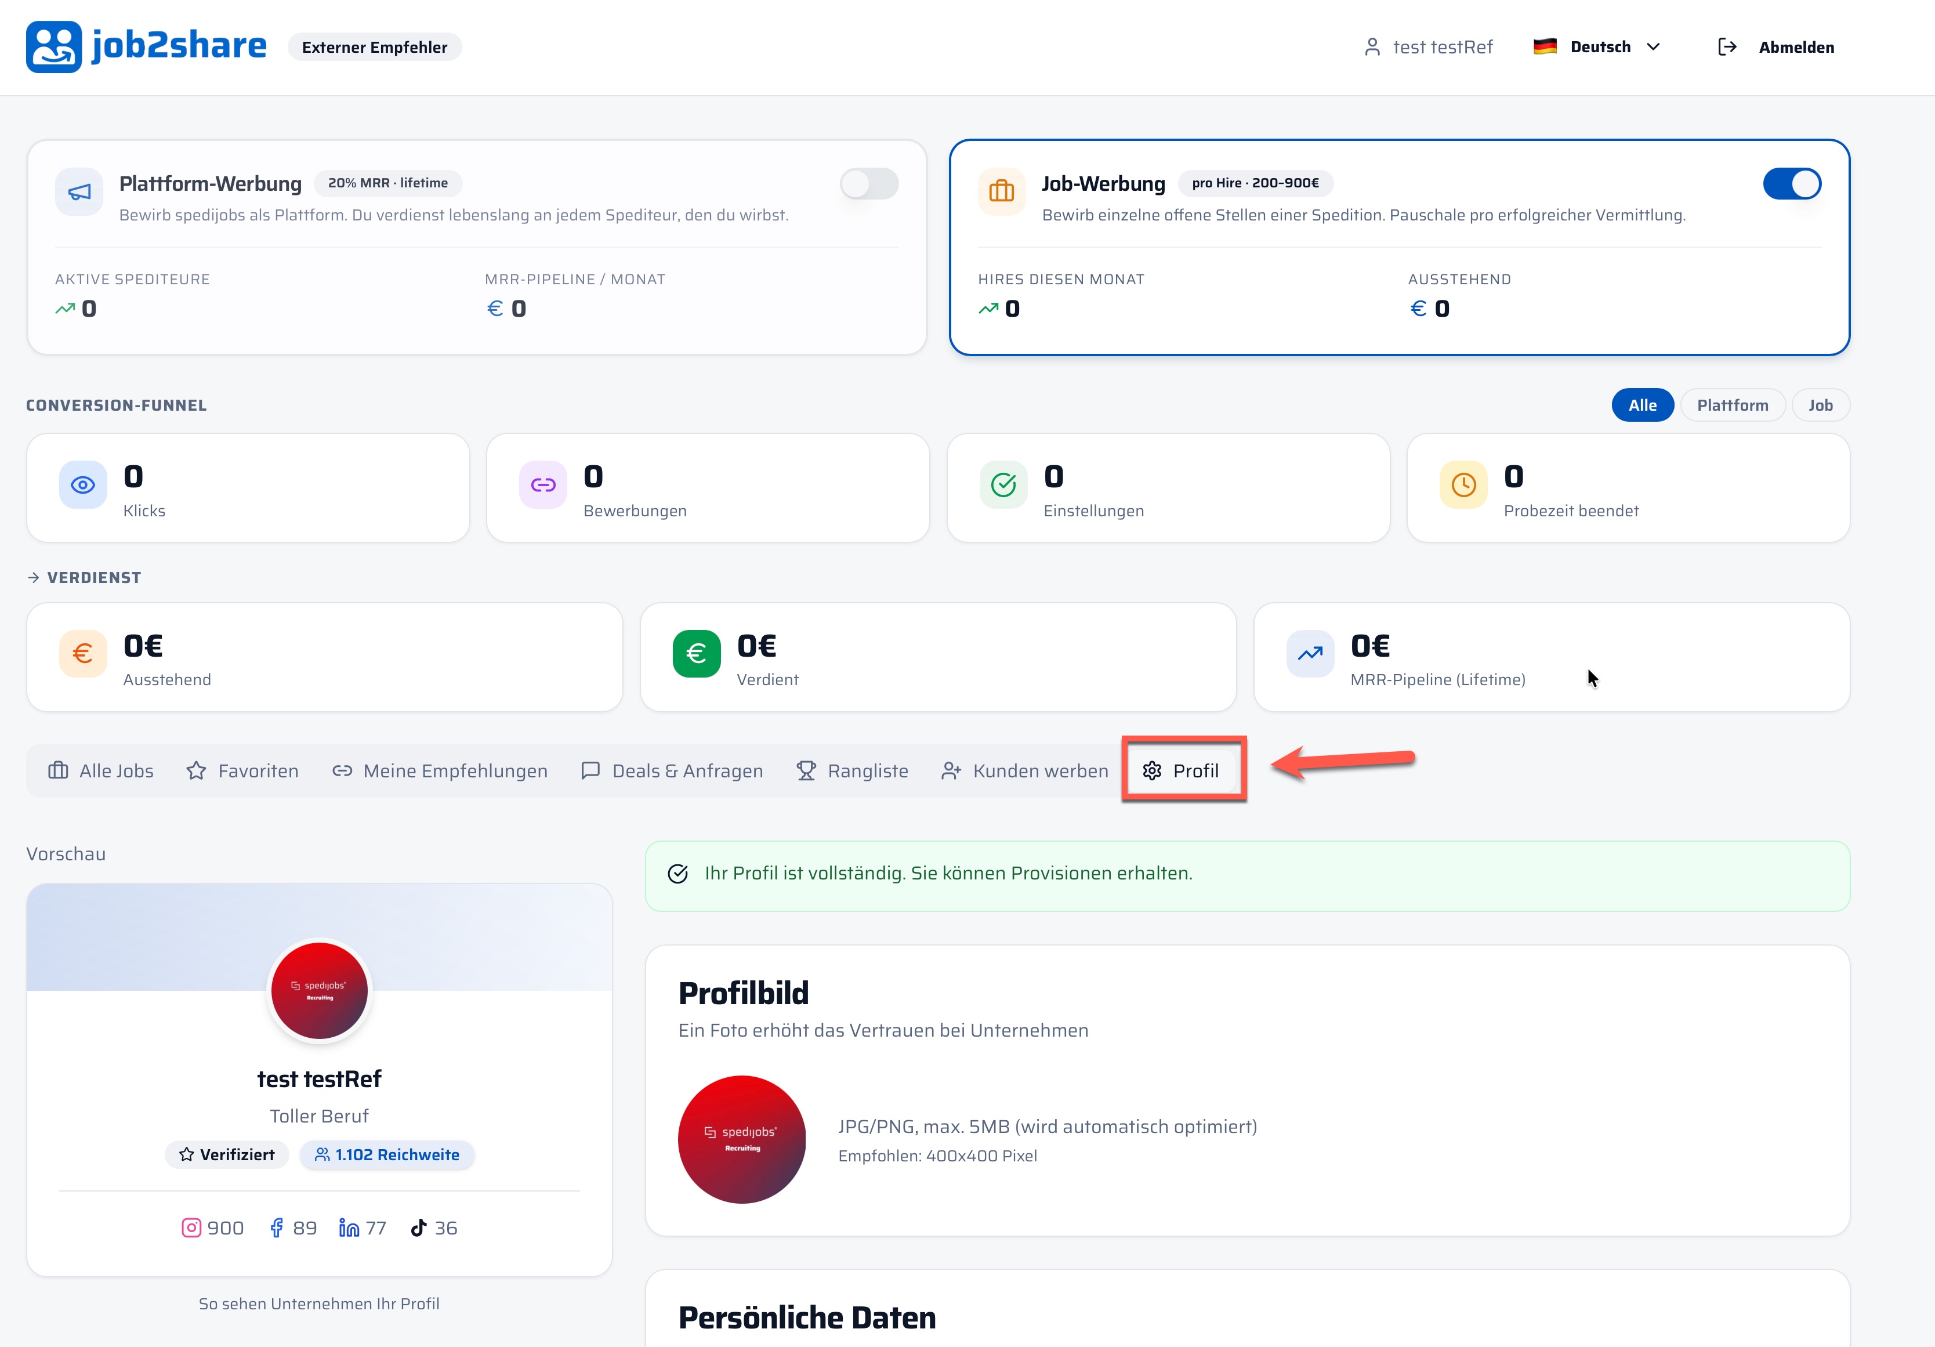This screenshot has width=1935, height=1347.
Task: Select the Plattform funnel filter
Action: point(1733,405)
